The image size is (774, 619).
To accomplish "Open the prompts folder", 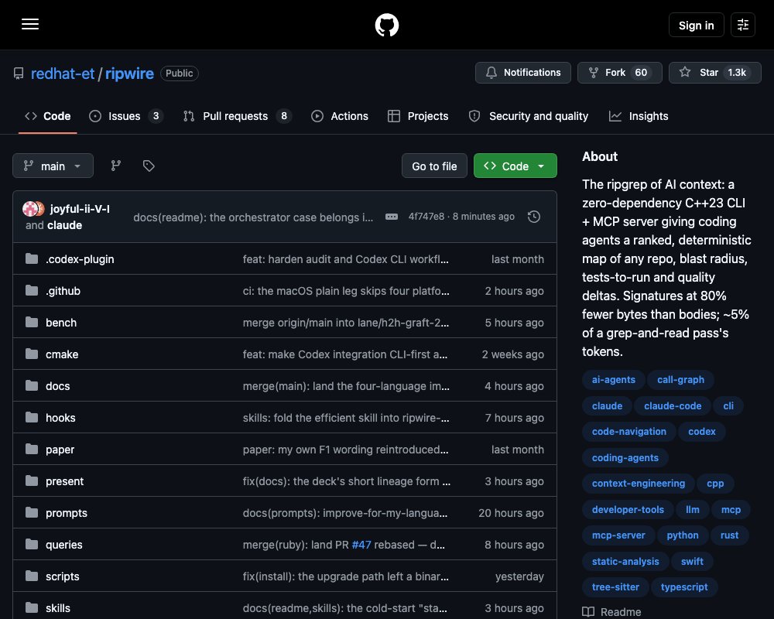I will tap(66, 513).
